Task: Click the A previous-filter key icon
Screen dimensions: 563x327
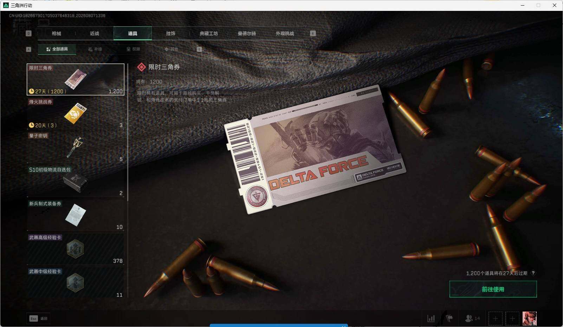Action: click(29, 49)
